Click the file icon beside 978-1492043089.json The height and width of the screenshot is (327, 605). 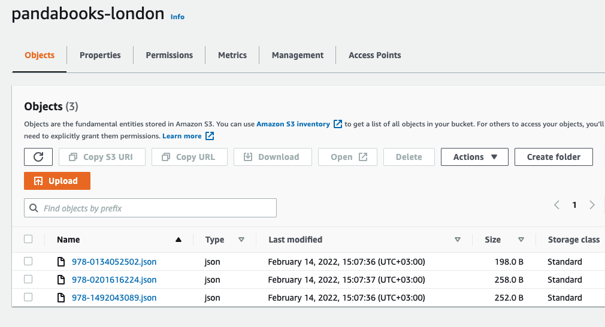click(x=61, y=298)
